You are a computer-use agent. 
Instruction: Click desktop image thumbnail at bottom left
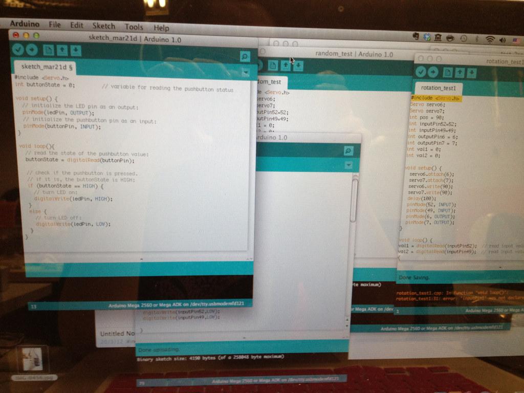click(x=32, y=359)
